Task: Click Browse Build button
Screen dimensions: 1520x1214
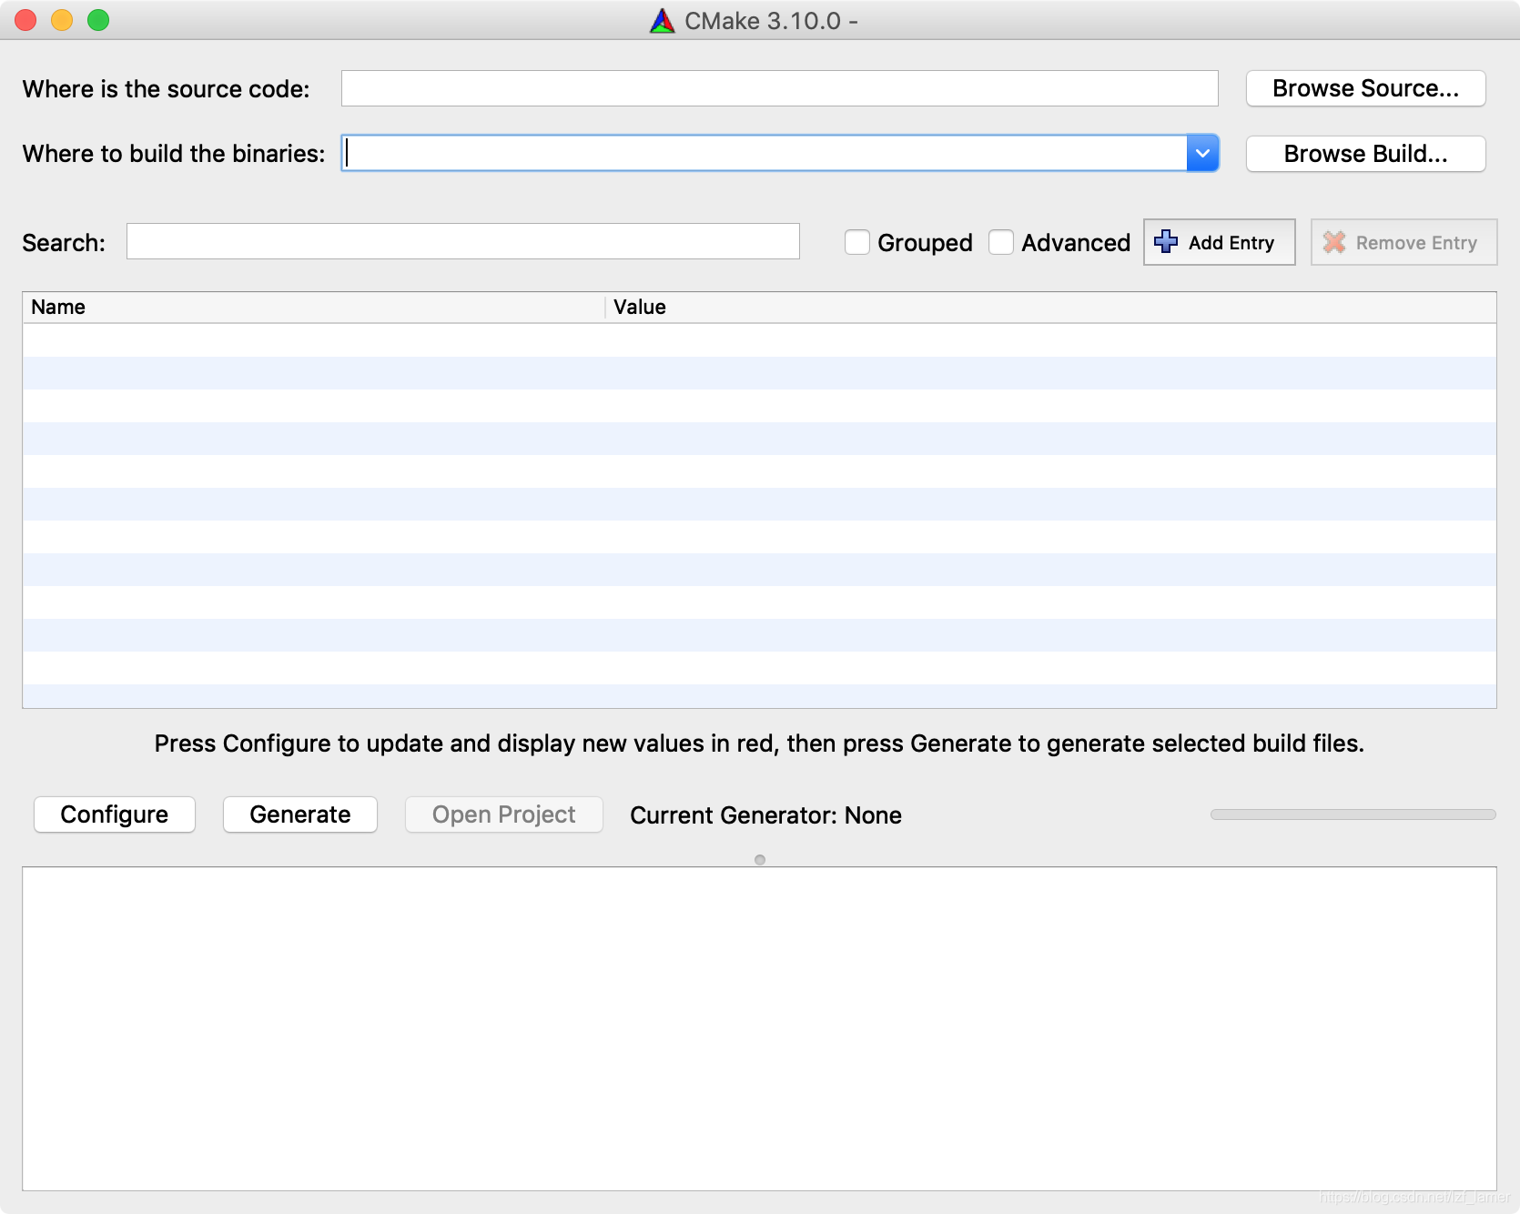Action: (1365, 154)
